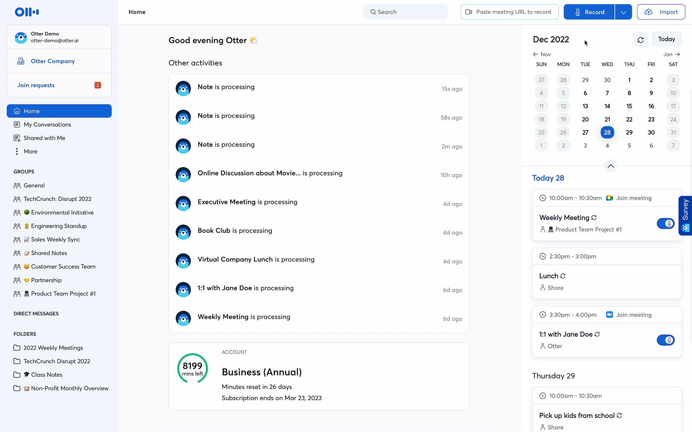This screenshot has height=432, width=692.
Task: Click the Google Meet icon for Weekly Meeting
Action: pos(609,198)
